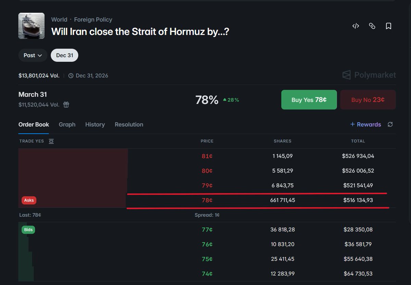Select the 79¢ ask price
Viewport: 411px width, 285px height.
click(207, 186)
